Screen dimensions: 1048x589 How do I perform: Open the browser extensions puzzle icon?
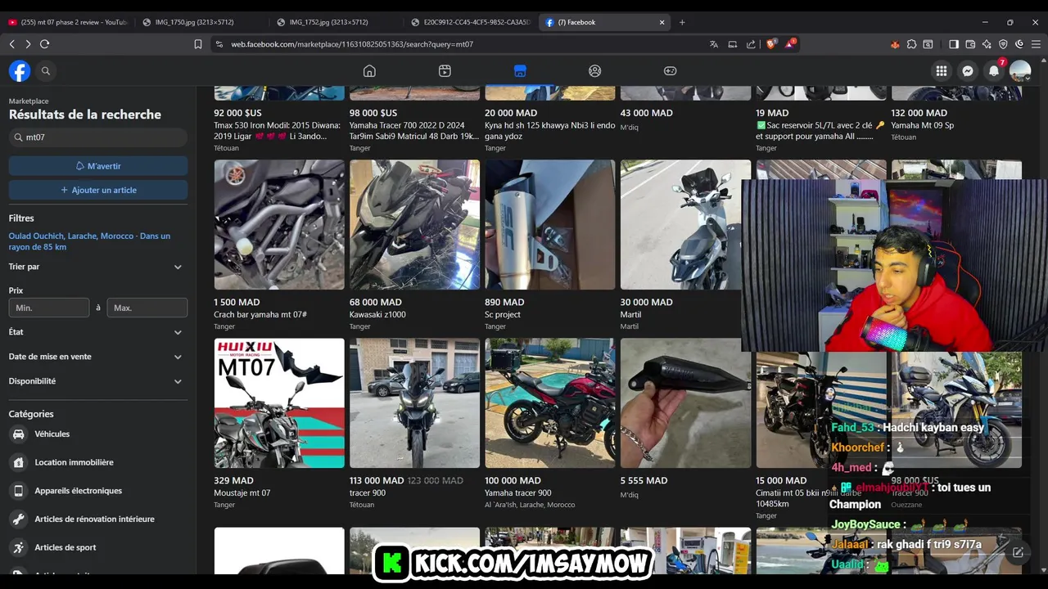pyautogui.click(x=911, y=44)
